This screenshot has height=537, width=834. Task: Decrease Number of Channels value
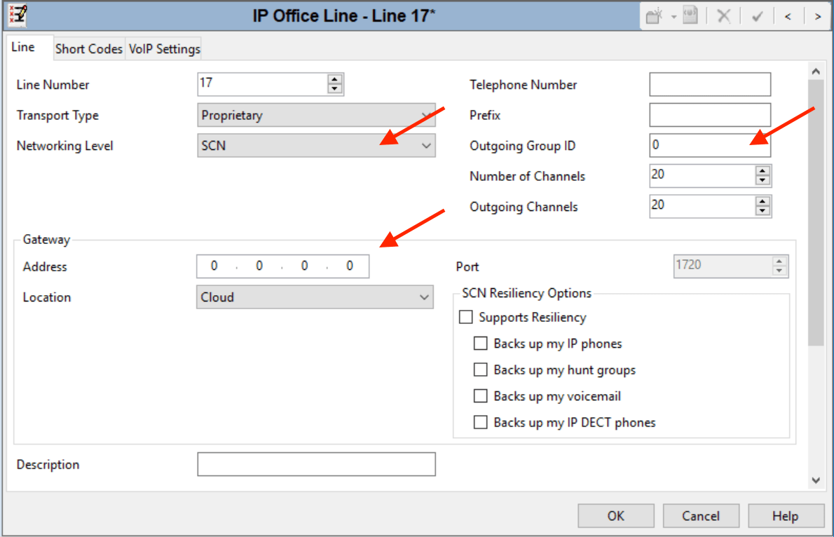[763, 180]
